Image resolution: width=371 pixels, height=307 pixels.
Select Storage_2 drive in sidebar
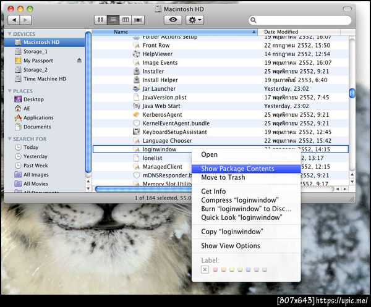(x=45, y=70)
